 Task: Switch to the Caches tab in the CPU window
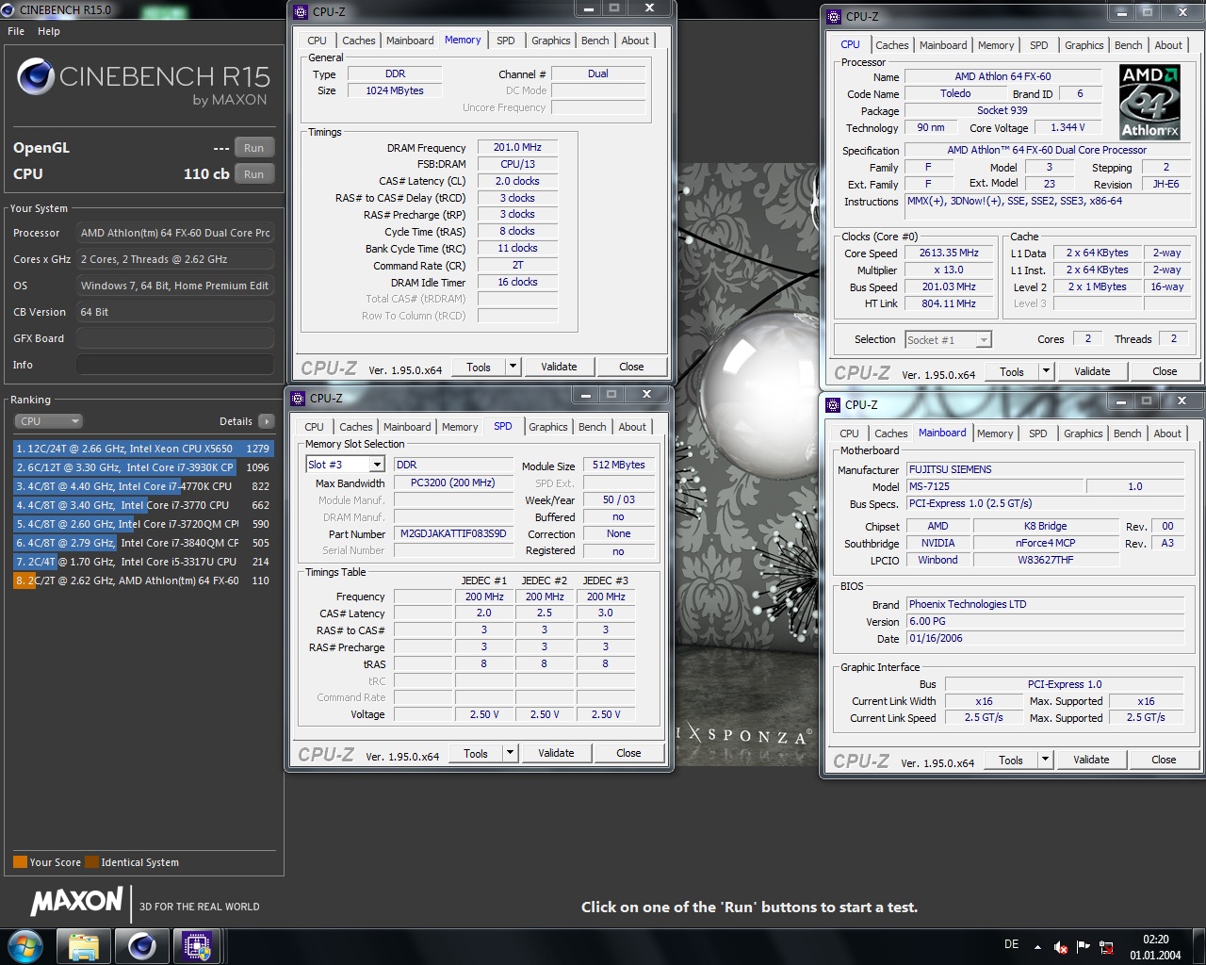(892, 45)
